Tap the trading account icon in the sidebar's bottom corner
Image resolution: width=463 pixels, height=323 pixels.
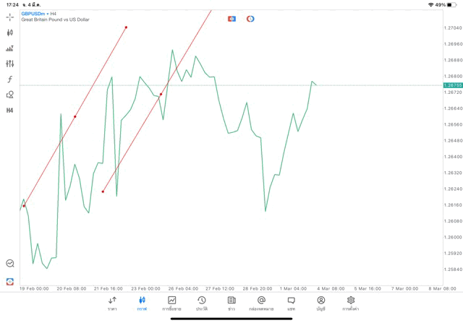click(x=10, y=281)
